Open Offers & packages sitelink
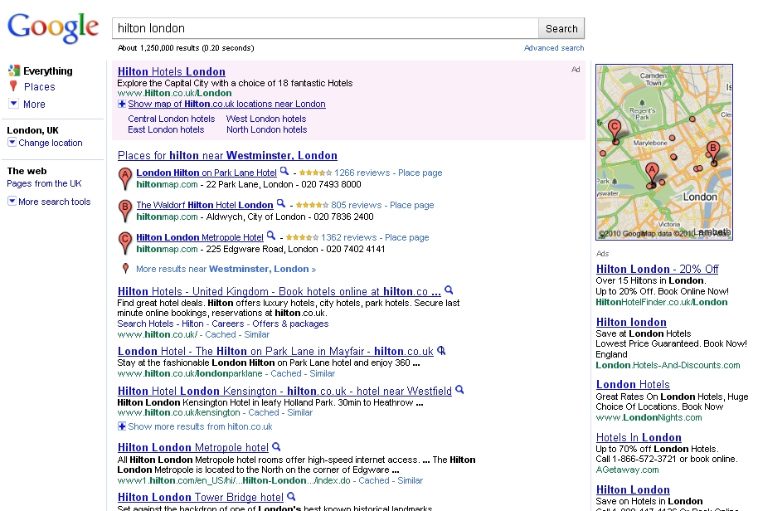758x511 pixels. tap(290, 324)
